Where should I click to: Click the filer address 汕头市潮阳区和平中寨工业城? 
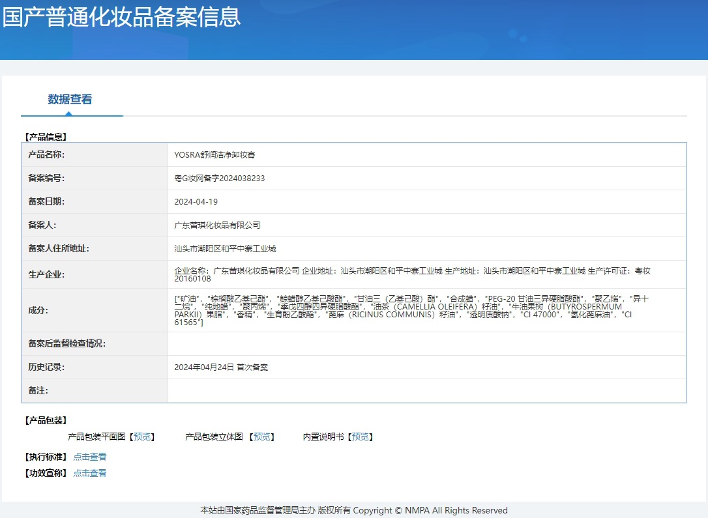coord(225,249)
